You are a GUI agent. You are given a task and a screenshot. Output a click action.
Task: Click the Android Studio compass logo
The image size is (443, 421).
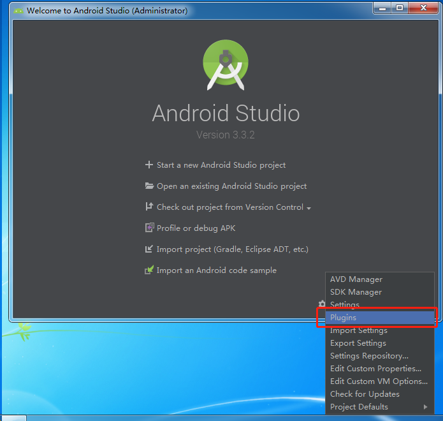click(x=226, y=65)
